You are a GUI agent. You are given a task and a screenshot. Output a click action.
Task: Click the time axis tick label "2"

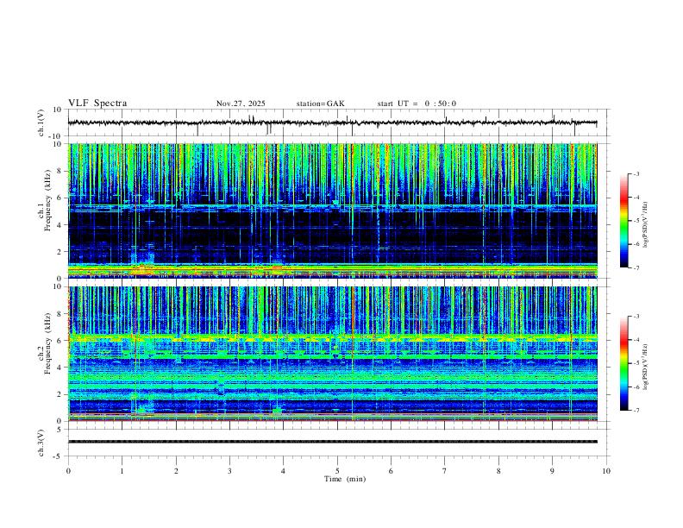[x=176, y=471]
